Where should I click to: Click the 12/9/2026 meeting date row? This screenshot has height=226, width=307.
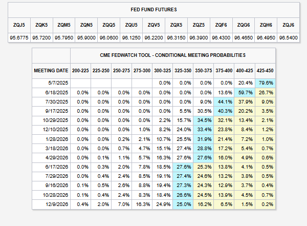153,204
